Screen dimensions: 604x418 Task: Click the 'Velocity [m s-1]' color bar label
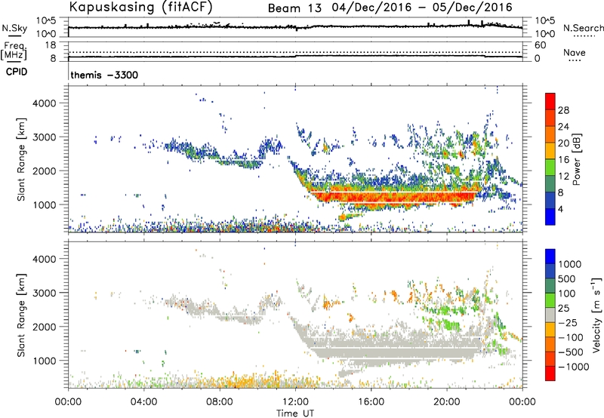point(596,315)
